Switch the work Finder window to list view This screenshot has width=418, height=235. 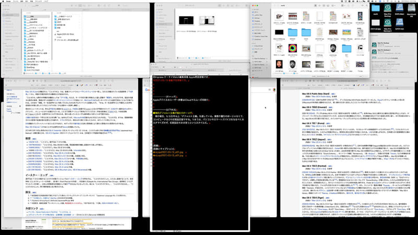pyautogui.click(x=320, y=6)
